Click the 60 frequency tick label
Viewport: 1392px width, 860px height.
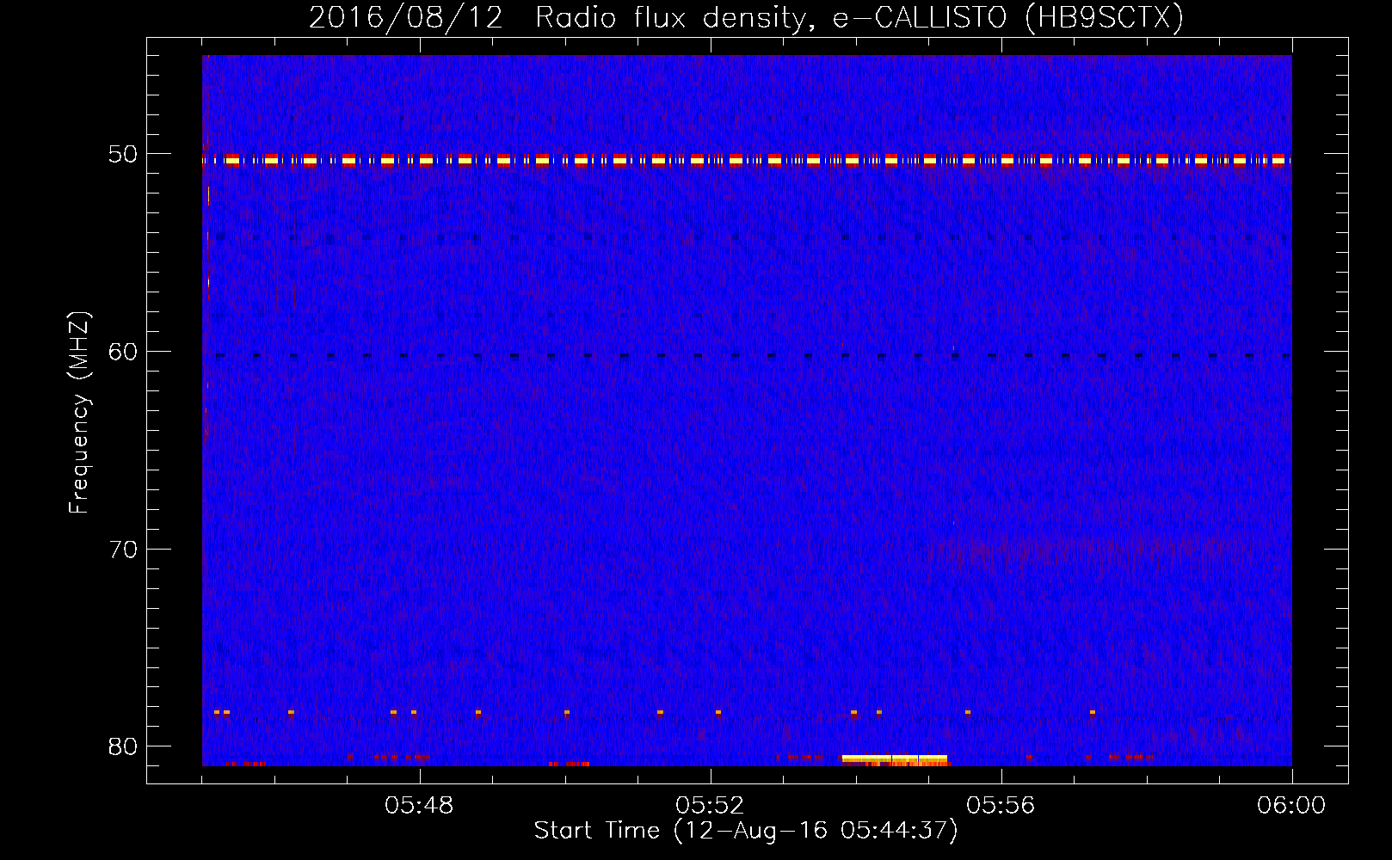pos(122,352)
